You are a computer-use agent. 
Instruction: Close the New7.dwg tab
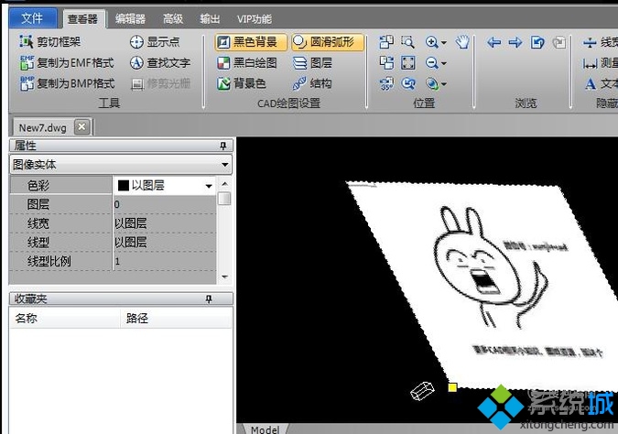click(81, 127)
